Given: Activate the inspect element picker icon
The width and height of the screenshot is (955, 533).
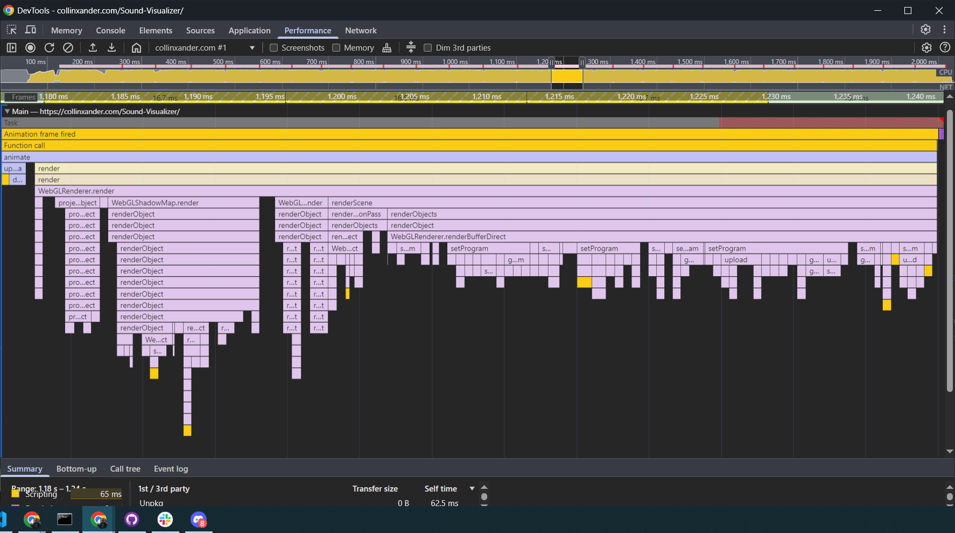Looking at the screenshot, I should pyautogui.click(x=11, y=30).
